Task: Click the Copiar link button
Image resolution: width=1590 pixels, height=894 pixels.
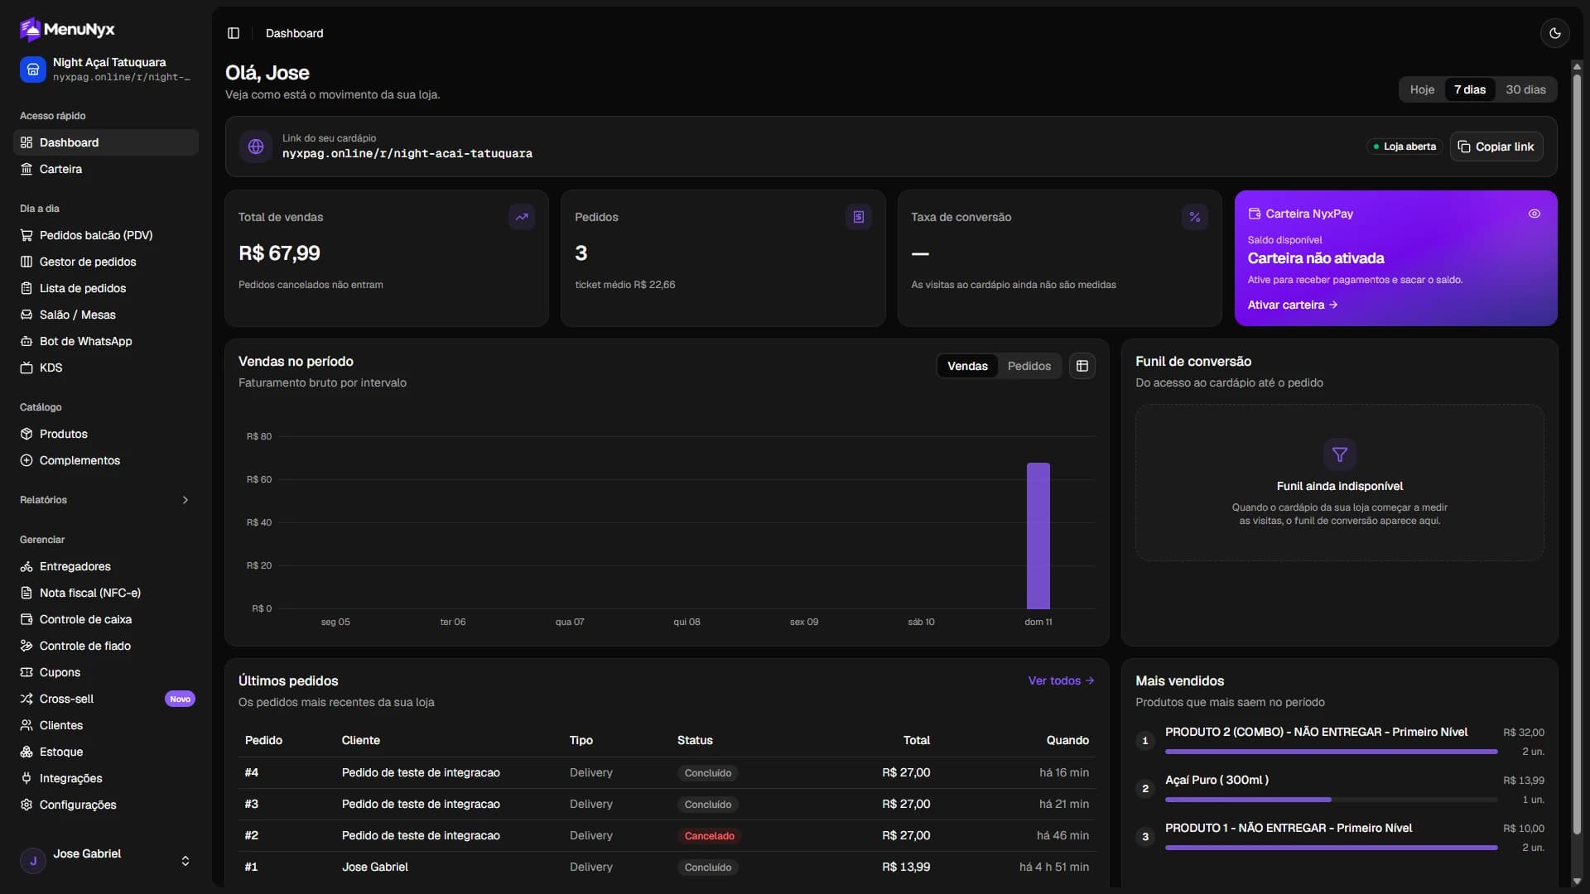Action: point(1496,147)
